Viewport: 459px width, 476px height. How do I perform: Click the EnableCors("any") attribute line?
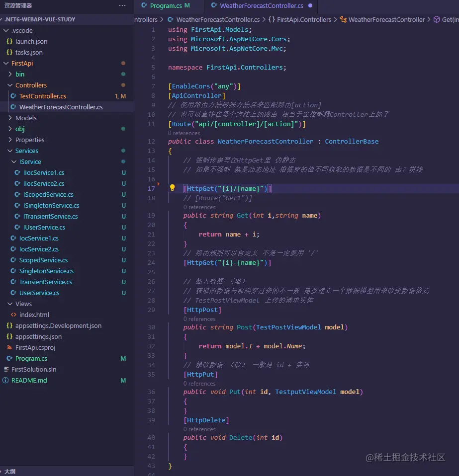204,86
